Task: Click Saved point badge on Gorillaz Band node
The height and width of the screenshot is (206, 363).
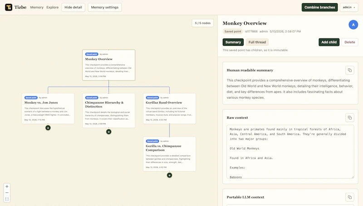Action: (152, 98)
